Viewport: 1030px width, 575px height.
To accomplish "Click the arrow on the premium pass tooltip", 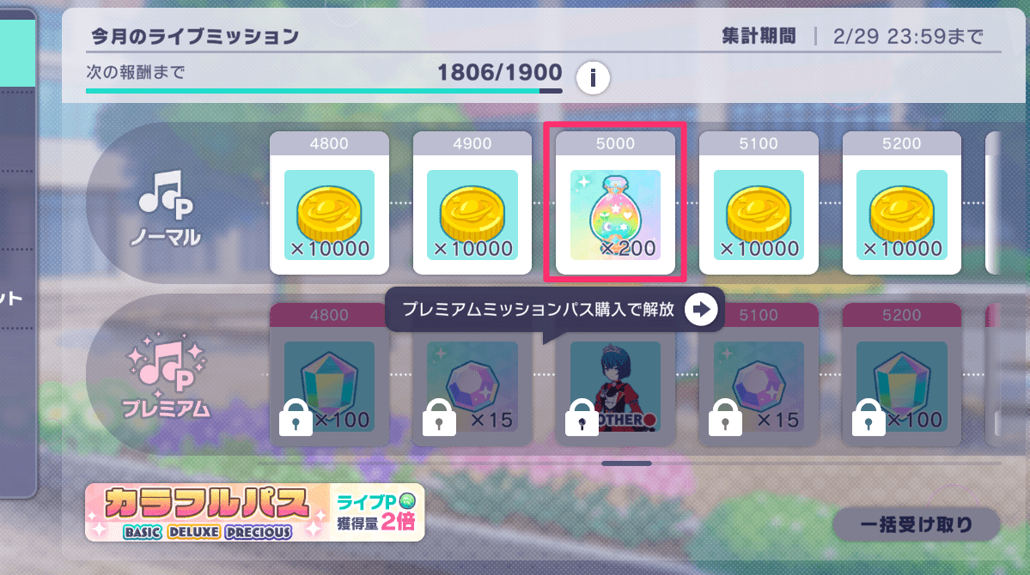I will coord(701,309).
